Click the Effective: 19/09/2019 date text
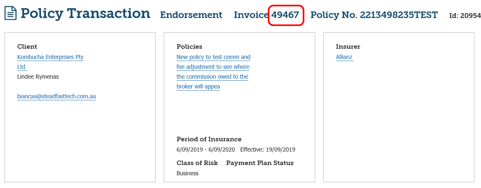 (x=268, y=149)
